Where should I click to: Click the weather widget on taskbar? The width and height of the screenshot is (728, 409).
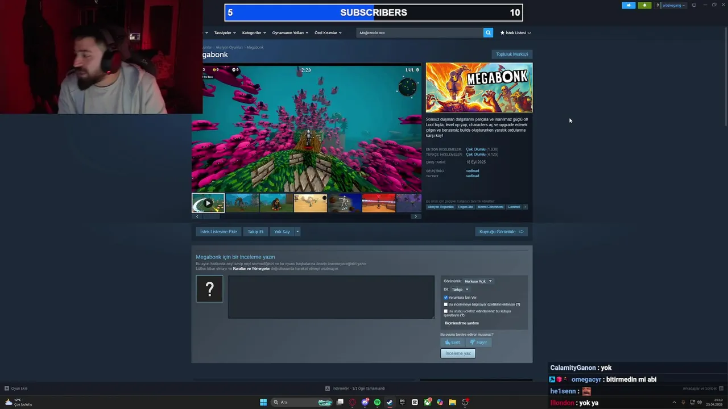pyautogui.click(x=18, y=402)
